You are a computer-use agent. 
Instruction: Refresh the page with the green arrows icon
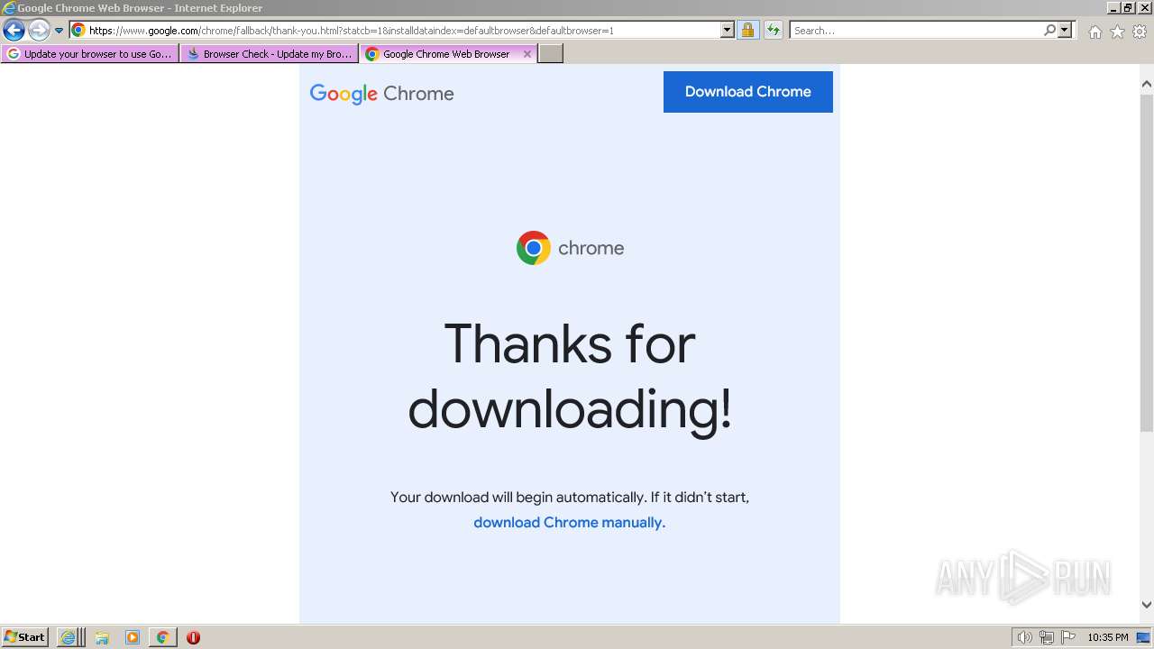(x=774, y=30)
